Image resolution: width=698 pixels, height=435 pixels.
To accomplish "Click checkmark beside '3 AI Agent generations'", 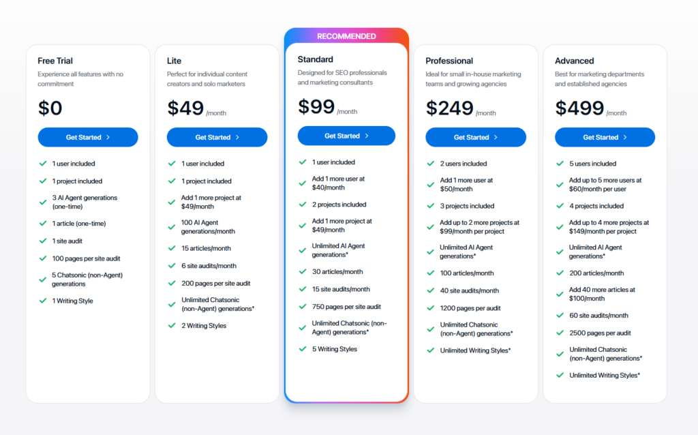I will tap(43, 202).
